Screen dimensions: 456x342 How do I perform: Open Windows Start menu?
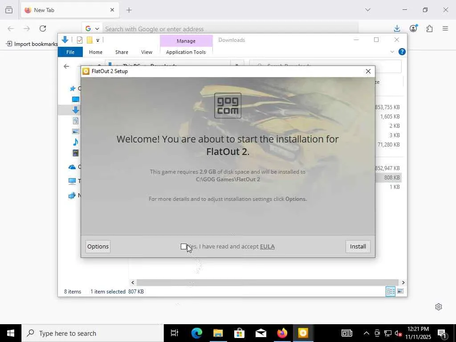tap(11, 333)
